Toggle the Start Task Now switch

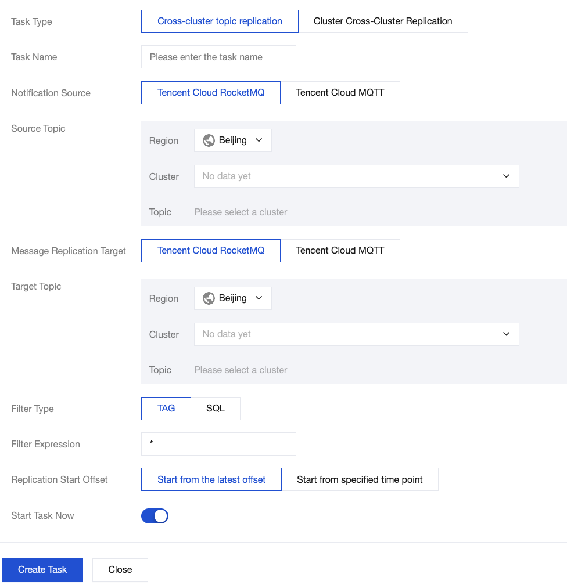155,516
